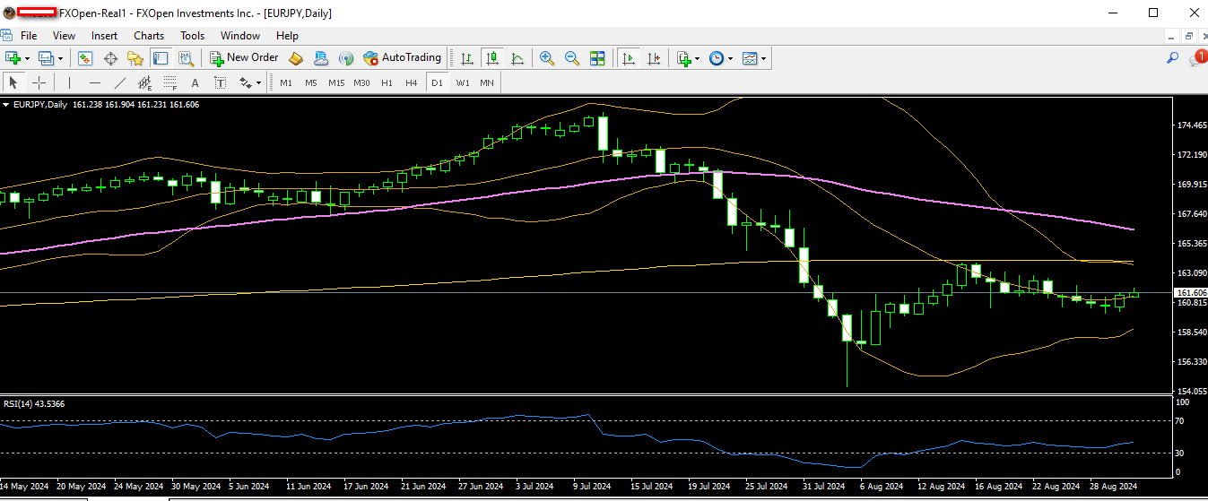Open the View menu

(x=64, y=36)
